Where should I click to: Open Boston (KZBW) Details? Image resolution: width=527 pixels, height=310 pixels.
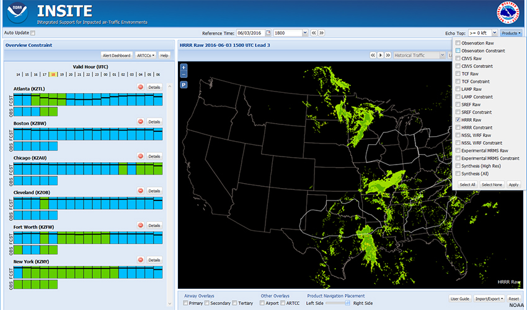[154, 121]
